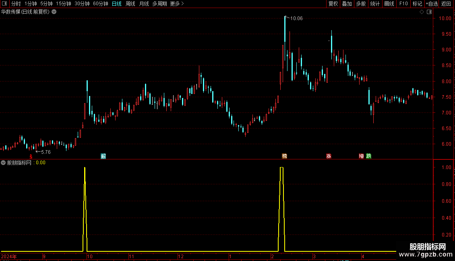Toggle the 画线 drawing tools

[x=389, y=4]
